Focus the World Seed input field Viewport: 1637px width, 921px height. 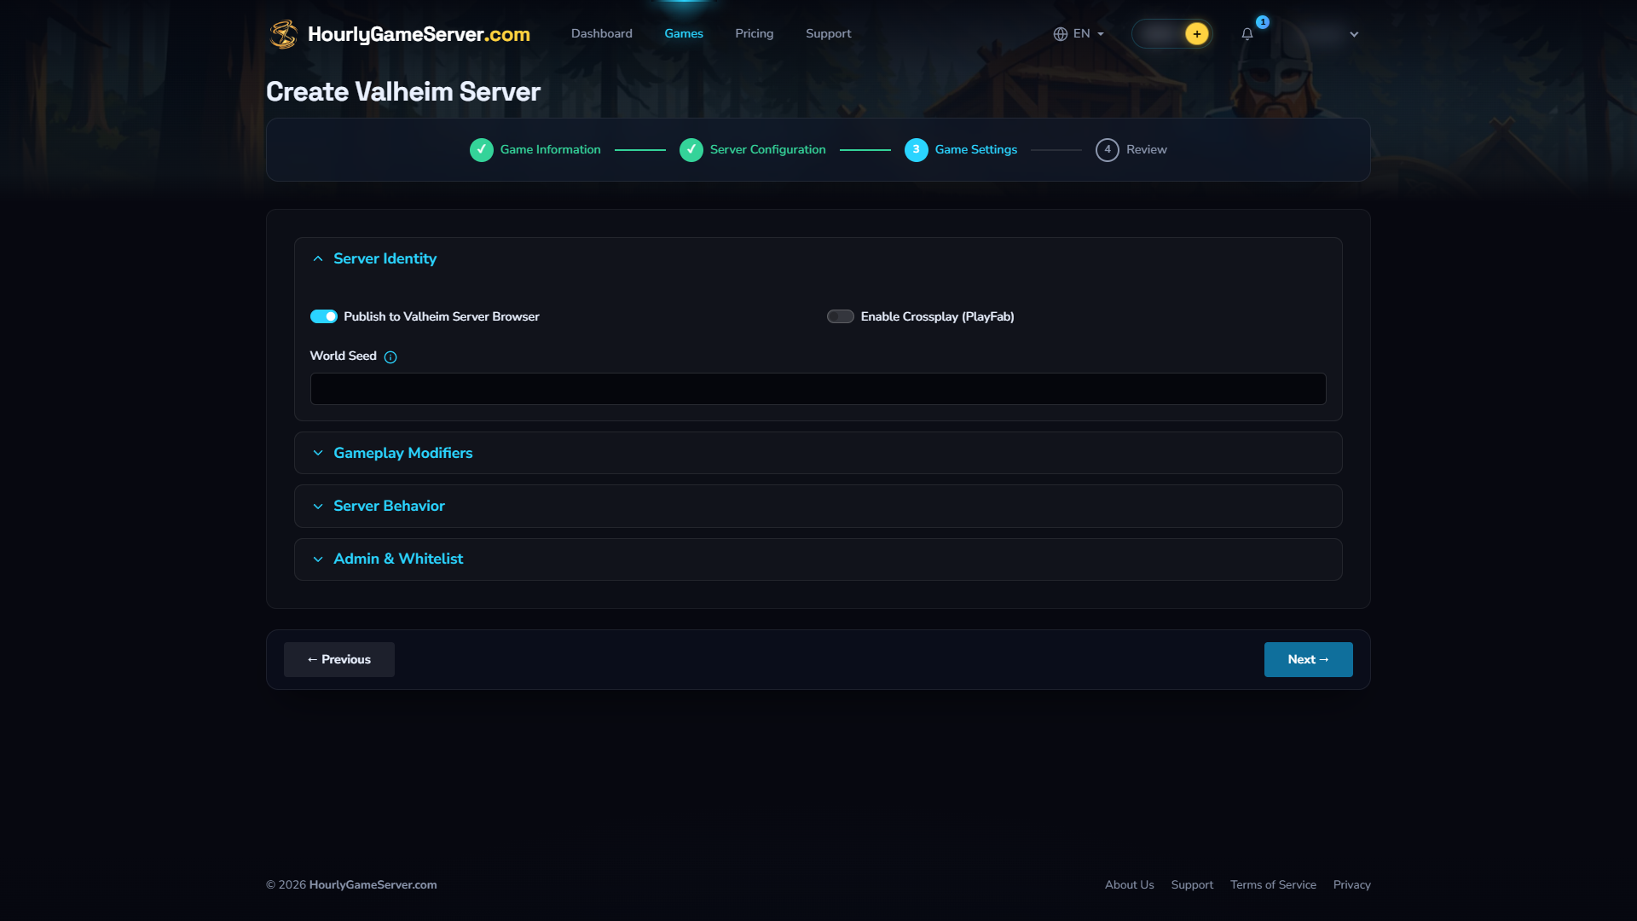818,389
